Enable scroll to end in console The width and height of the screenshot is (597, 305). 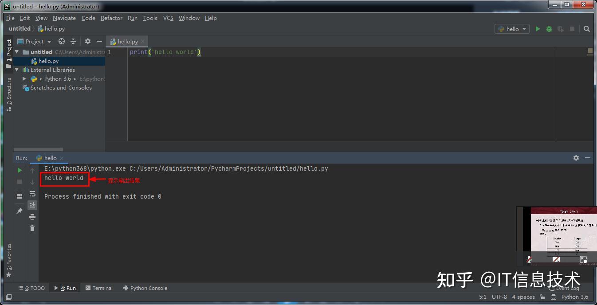click(x=32, y=205)
